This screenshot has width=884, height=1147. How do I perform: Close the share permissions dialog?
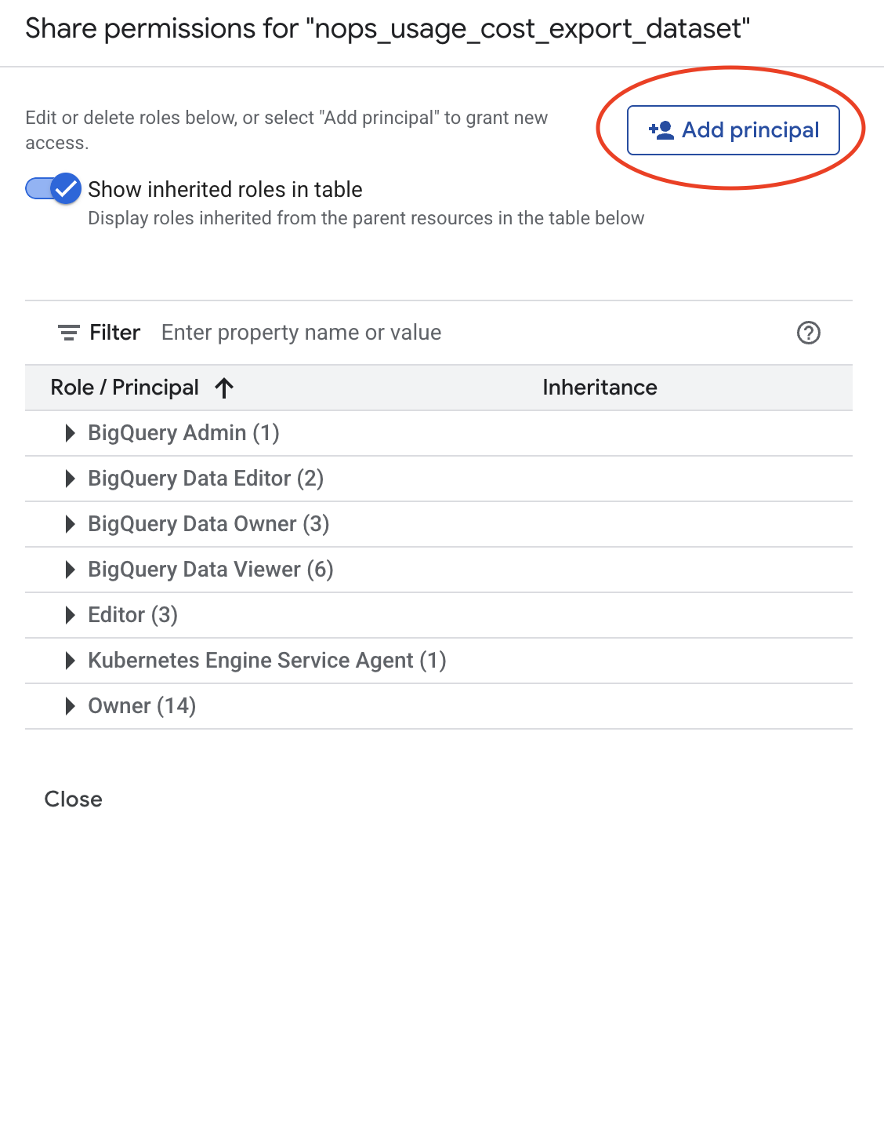coord(73,799)
